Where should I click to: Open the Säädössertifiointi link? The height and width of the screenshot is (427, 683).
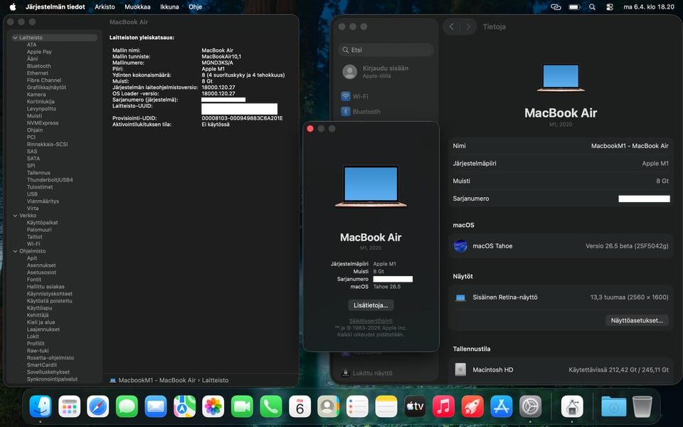[371, 321]
